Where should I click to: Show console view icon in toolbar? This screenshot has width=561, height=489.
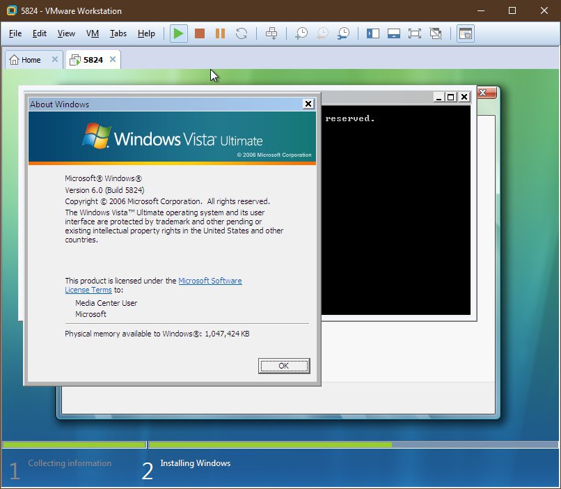[466, 33]
